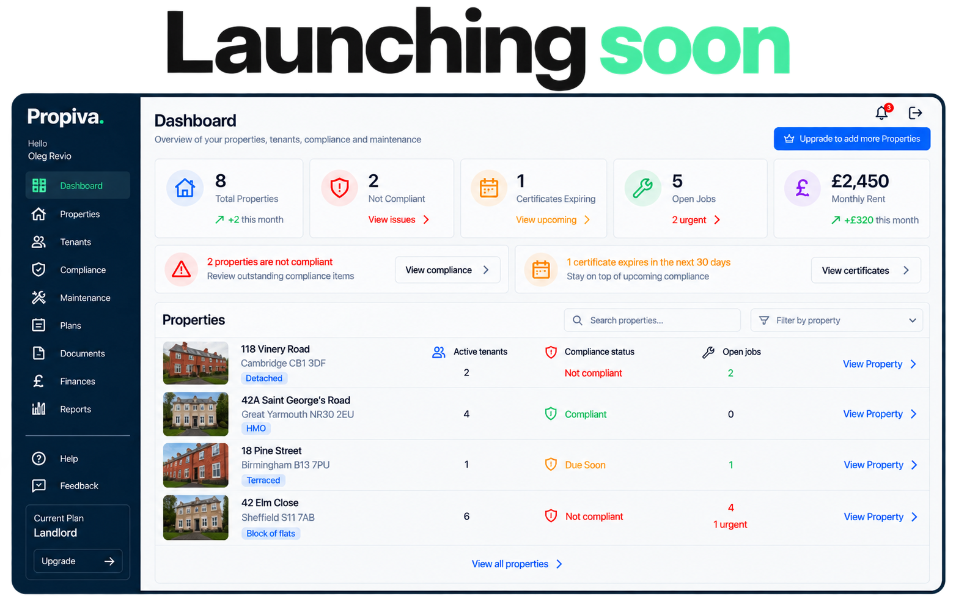Open View compliance chevron button

tap(447, 270)
